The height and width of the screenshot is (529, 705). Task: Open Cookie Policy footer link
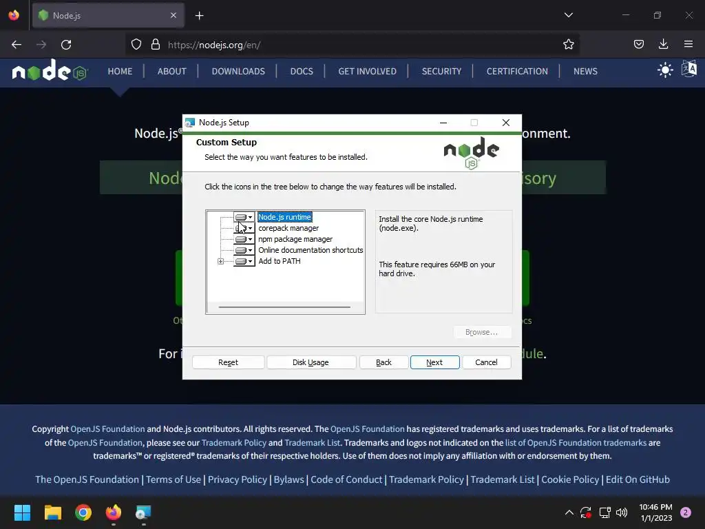click(x=570, y=479)
